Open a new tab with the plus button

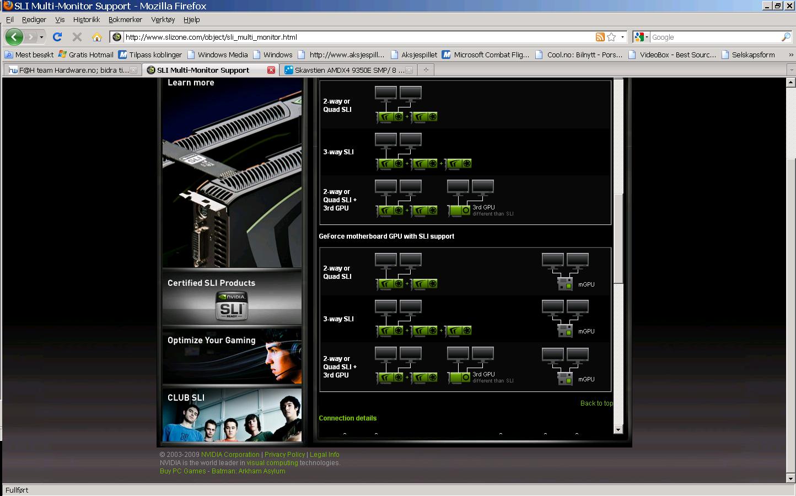(426, 70)
